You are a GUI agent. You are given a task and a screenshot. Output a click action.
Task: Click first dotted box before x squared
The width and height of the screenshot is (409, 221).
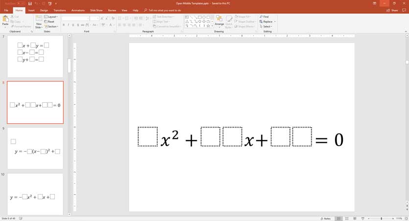(147, 137)
